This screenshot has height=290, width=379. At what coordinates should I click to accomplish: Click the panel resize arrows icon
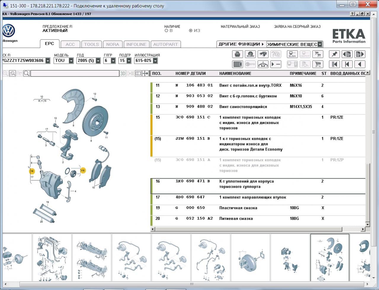(145, 73)
